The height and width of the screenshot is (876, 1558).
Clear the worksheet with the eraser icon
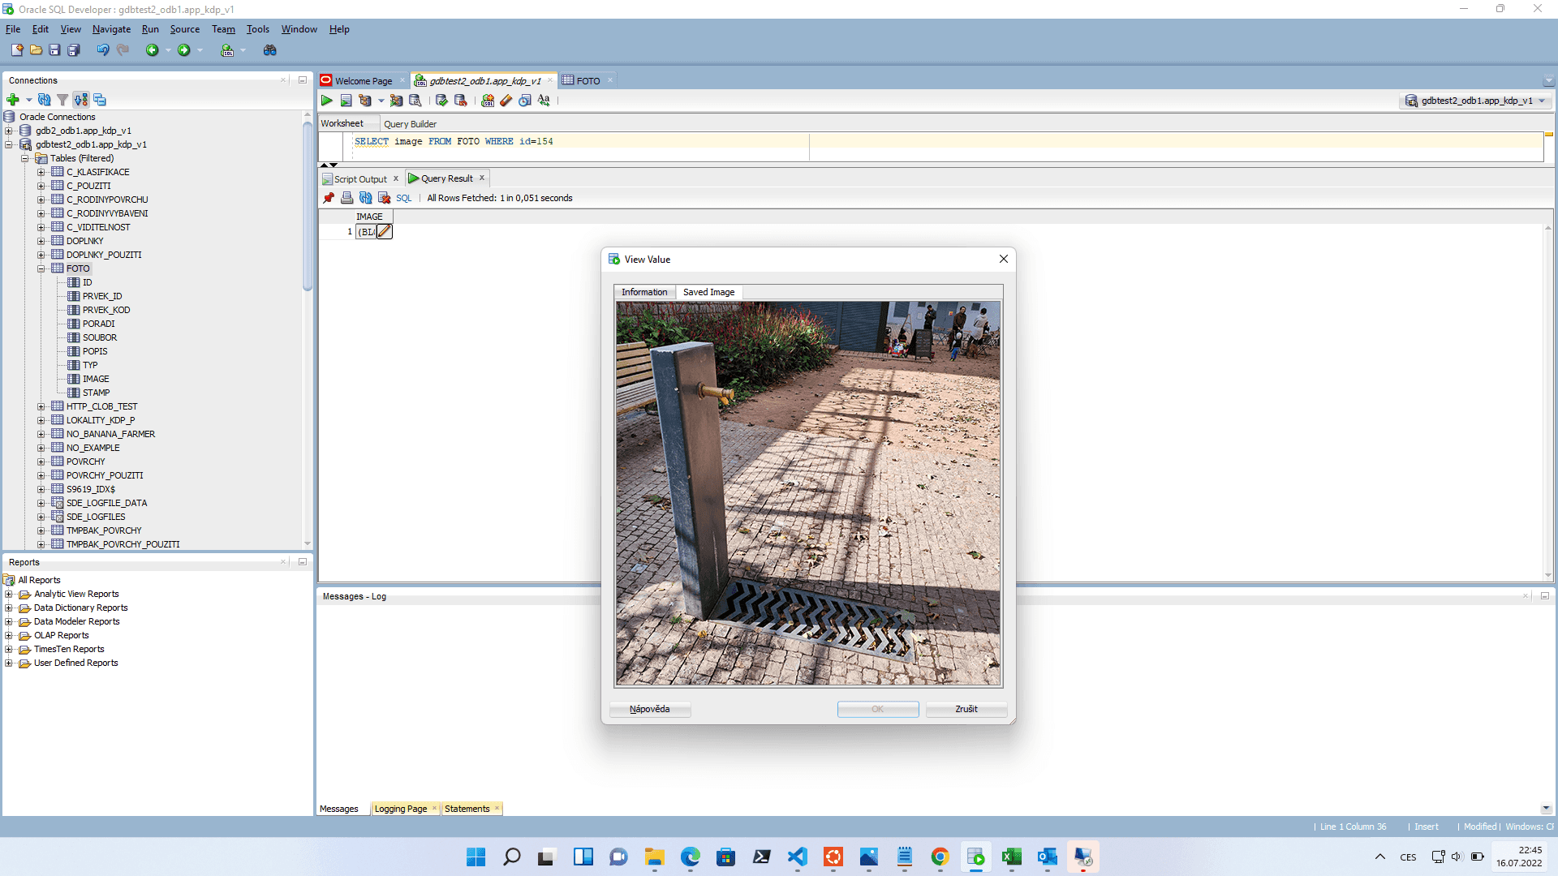pyautogui.click(x=506, y=101)
